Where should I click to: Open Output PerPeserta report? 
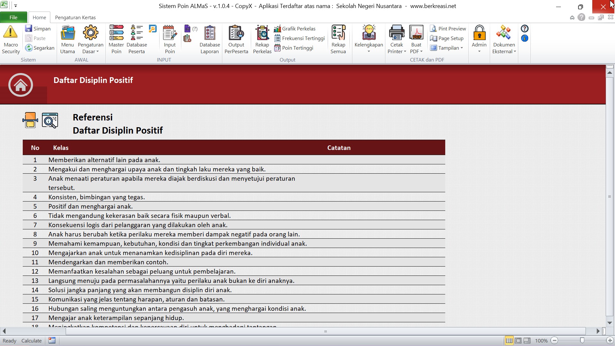tap(236, 39)
